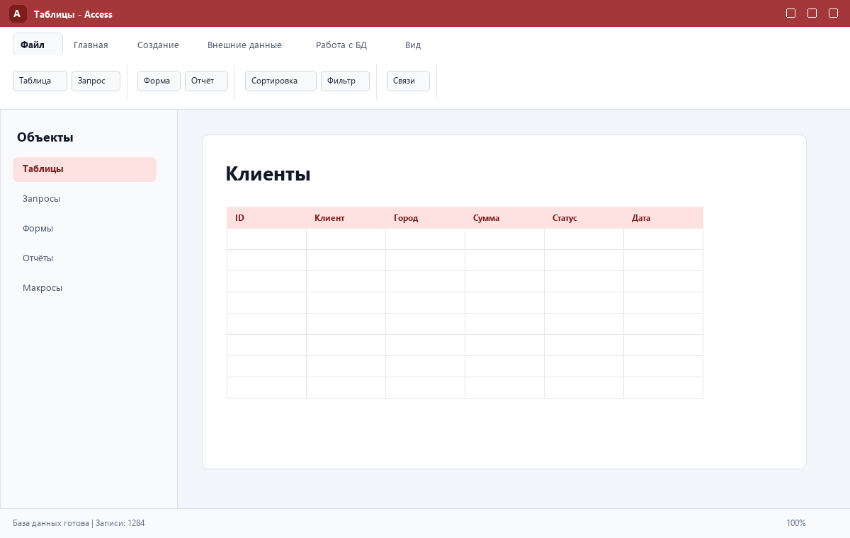Click the status bar text 'База данных готова'
The image size is (850, 538).
pos(51,523)
